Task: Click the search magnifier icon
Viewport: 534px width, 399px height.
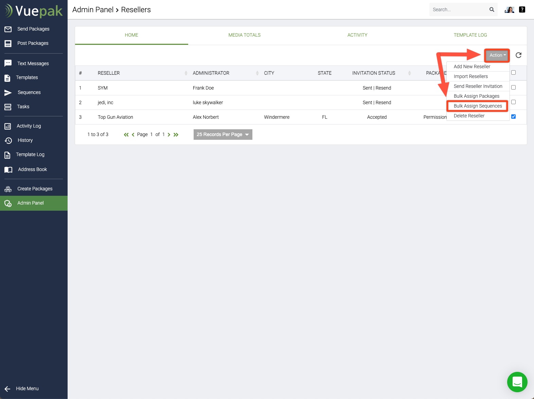Action: click(x=492, y=10)
